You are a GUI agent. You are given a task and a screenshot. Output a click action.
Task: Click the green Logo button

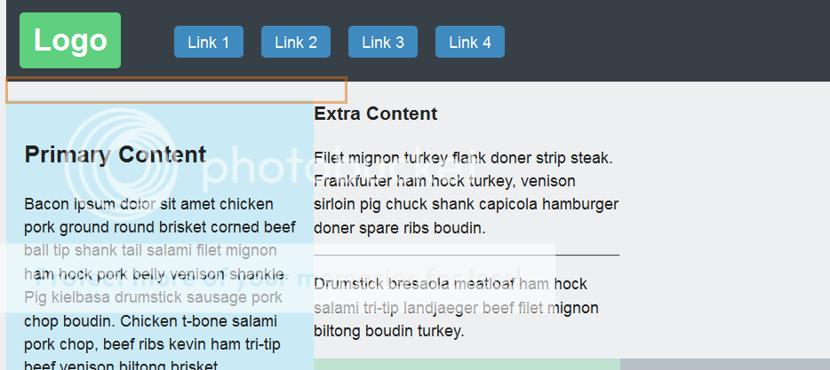[70, 40]
